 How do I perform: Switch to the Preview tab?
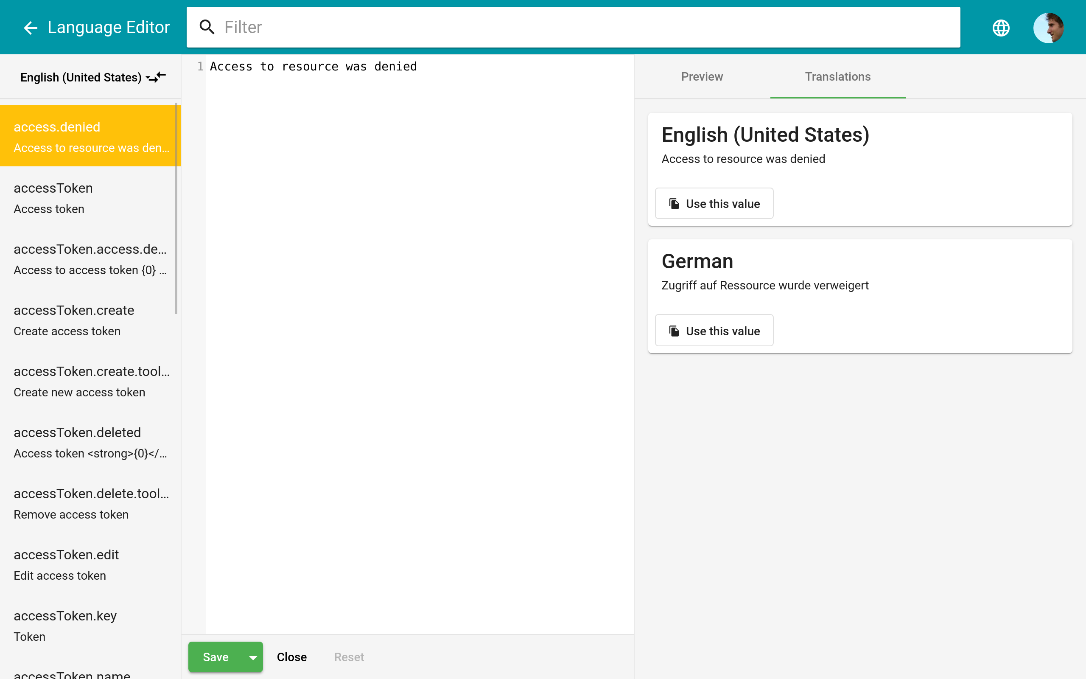(702, 77)
